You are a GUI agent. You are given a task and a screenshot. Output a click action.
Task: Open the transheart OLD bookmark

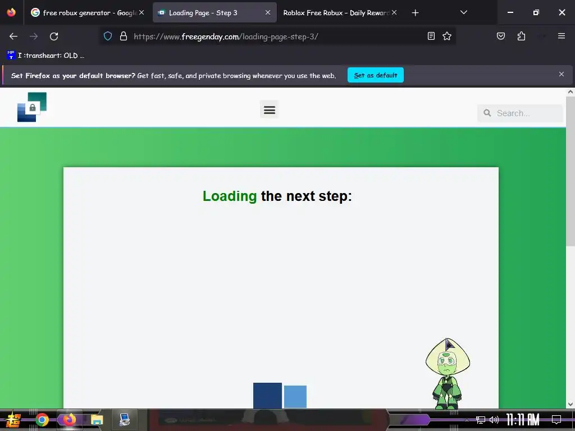click(46, 56)
